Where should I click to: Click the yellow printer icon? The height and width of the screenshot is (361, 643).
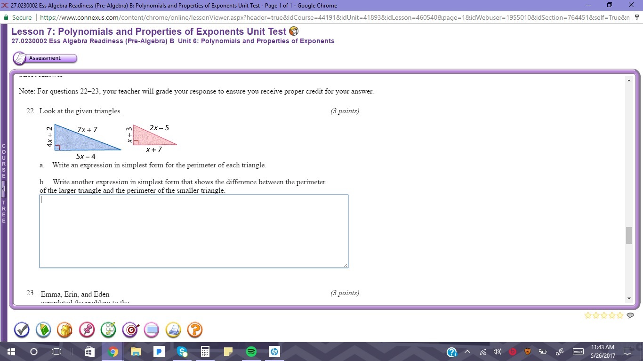[x=173, y=330]
